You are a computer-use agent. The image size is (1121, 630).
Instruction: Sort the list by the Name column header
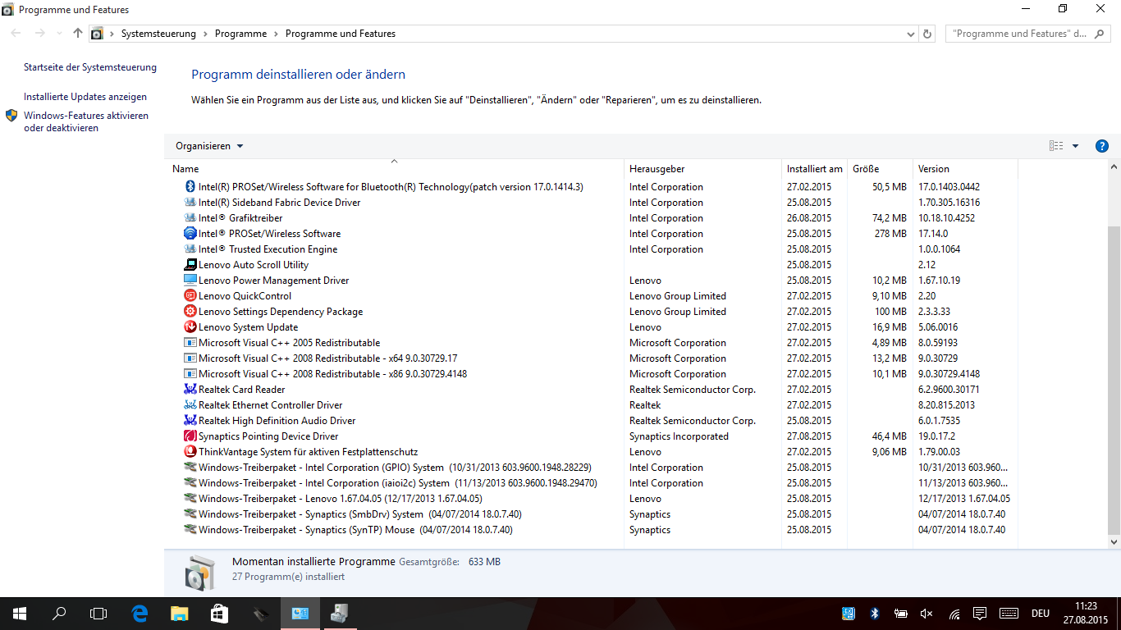(x=394, y=168)
